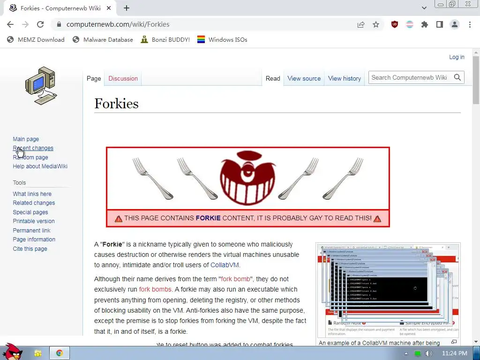Open Special pages link

coord(30,212)
